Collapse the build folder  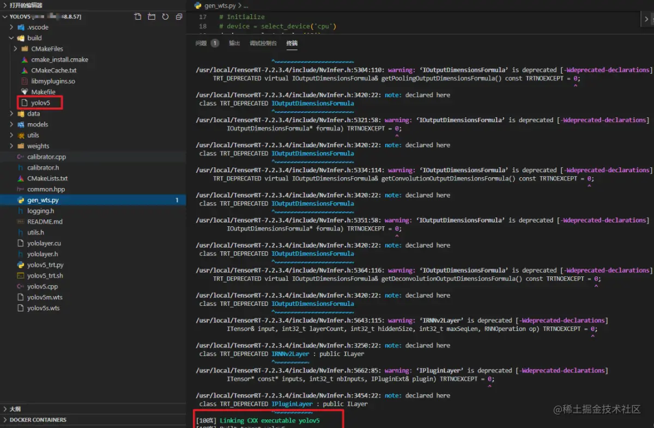coord(12,38)
